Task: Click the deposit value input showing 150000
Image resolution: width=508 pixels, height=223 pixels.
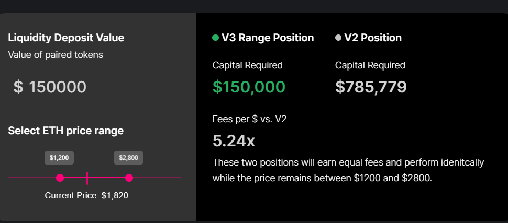Action: coord(57,87)
